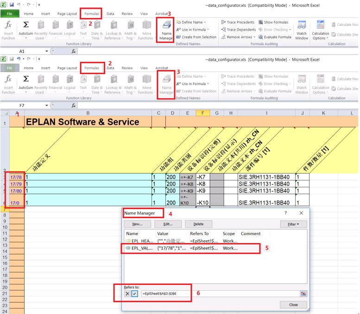The image size is (360, 314).
Task: Click the Insert Function fx icon in top ribbon
Action: tap(8, 30)
